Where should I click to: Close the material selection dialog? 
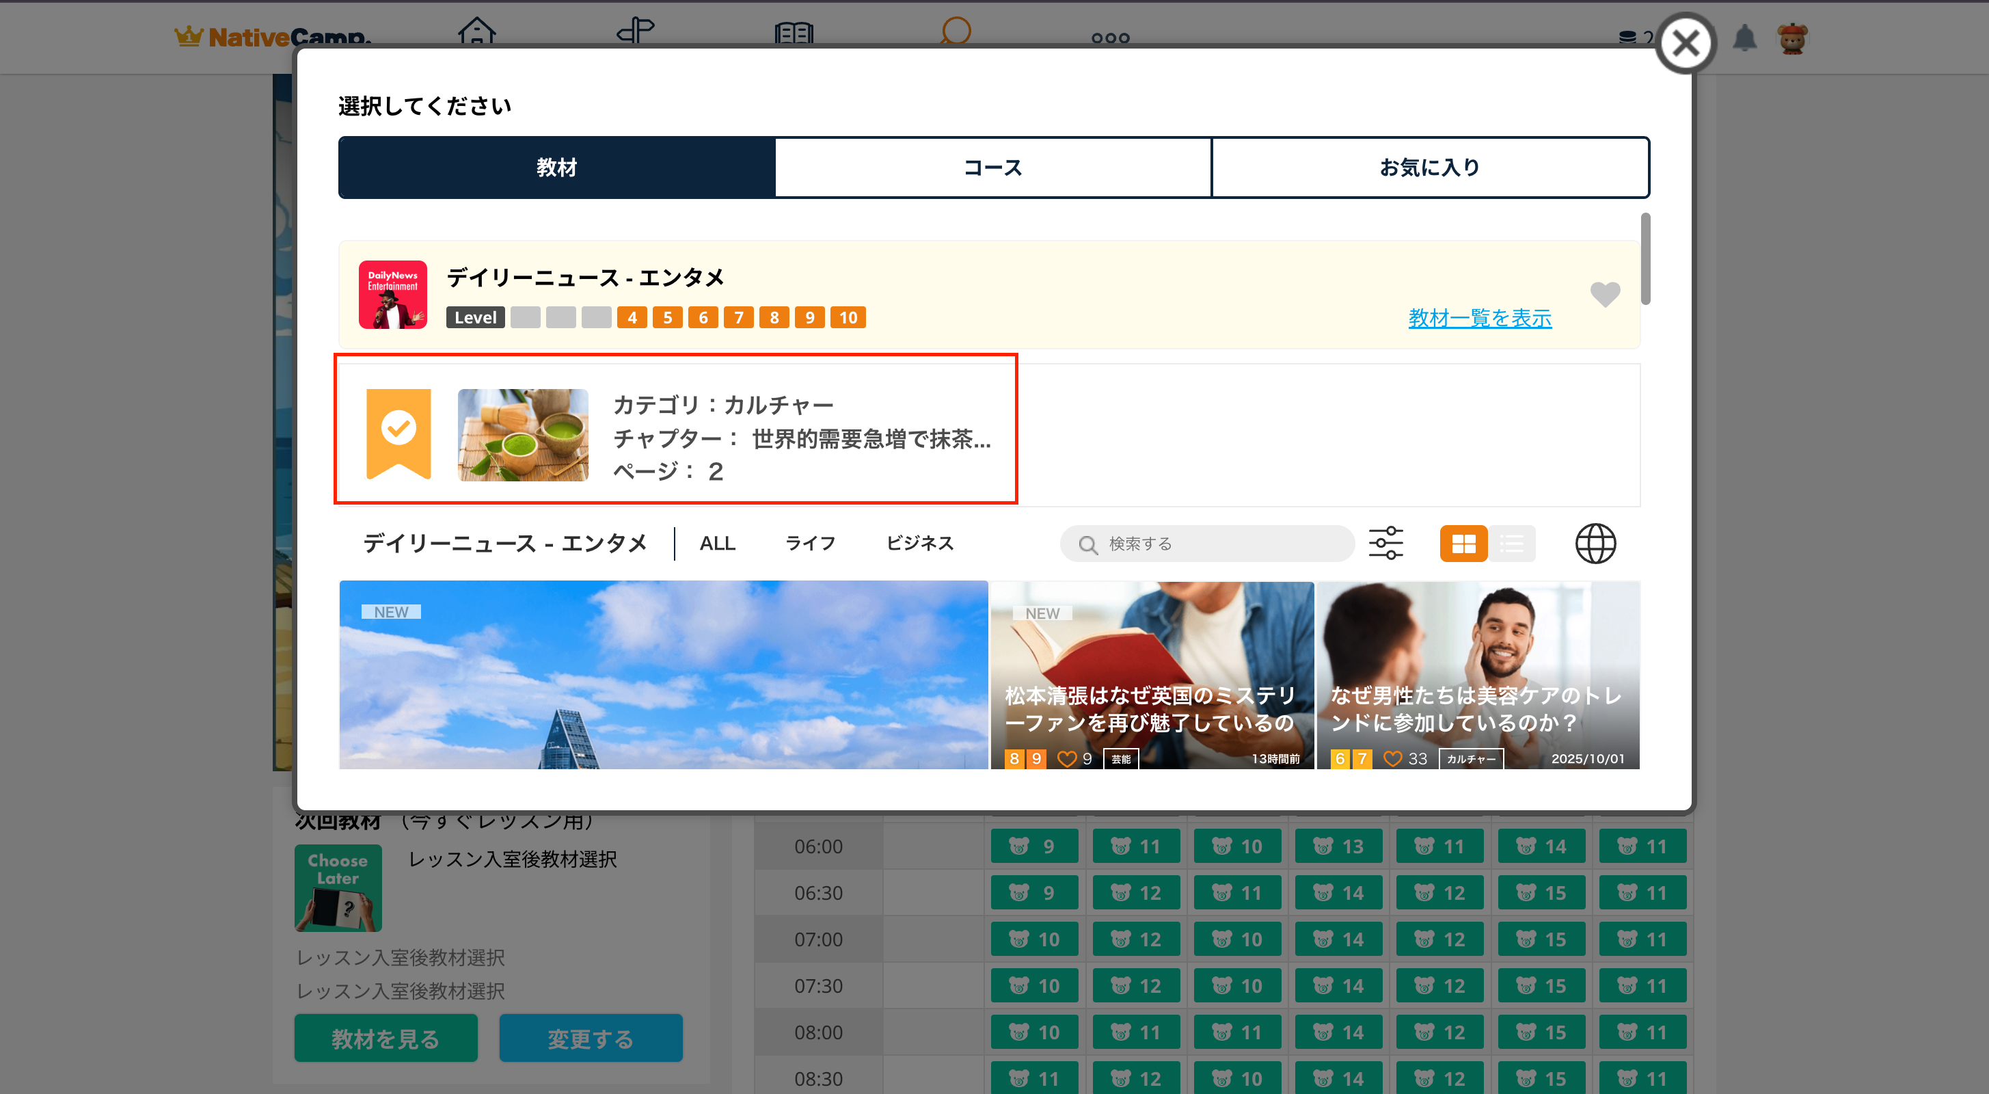1686,43
